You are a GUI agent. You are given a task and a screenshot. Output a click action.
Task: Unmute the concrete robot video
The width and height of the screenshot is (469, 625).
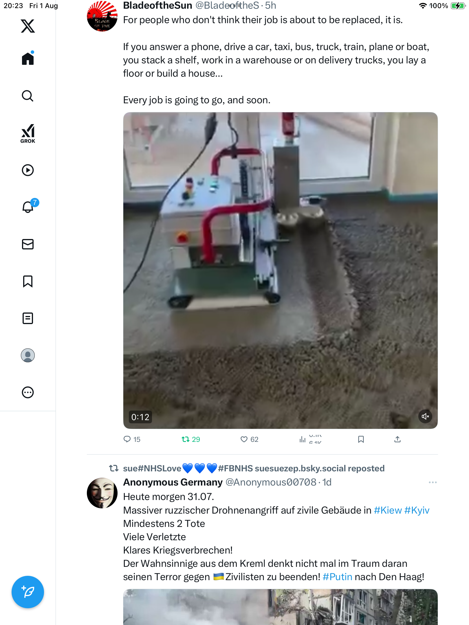click(x=425, y=416)
